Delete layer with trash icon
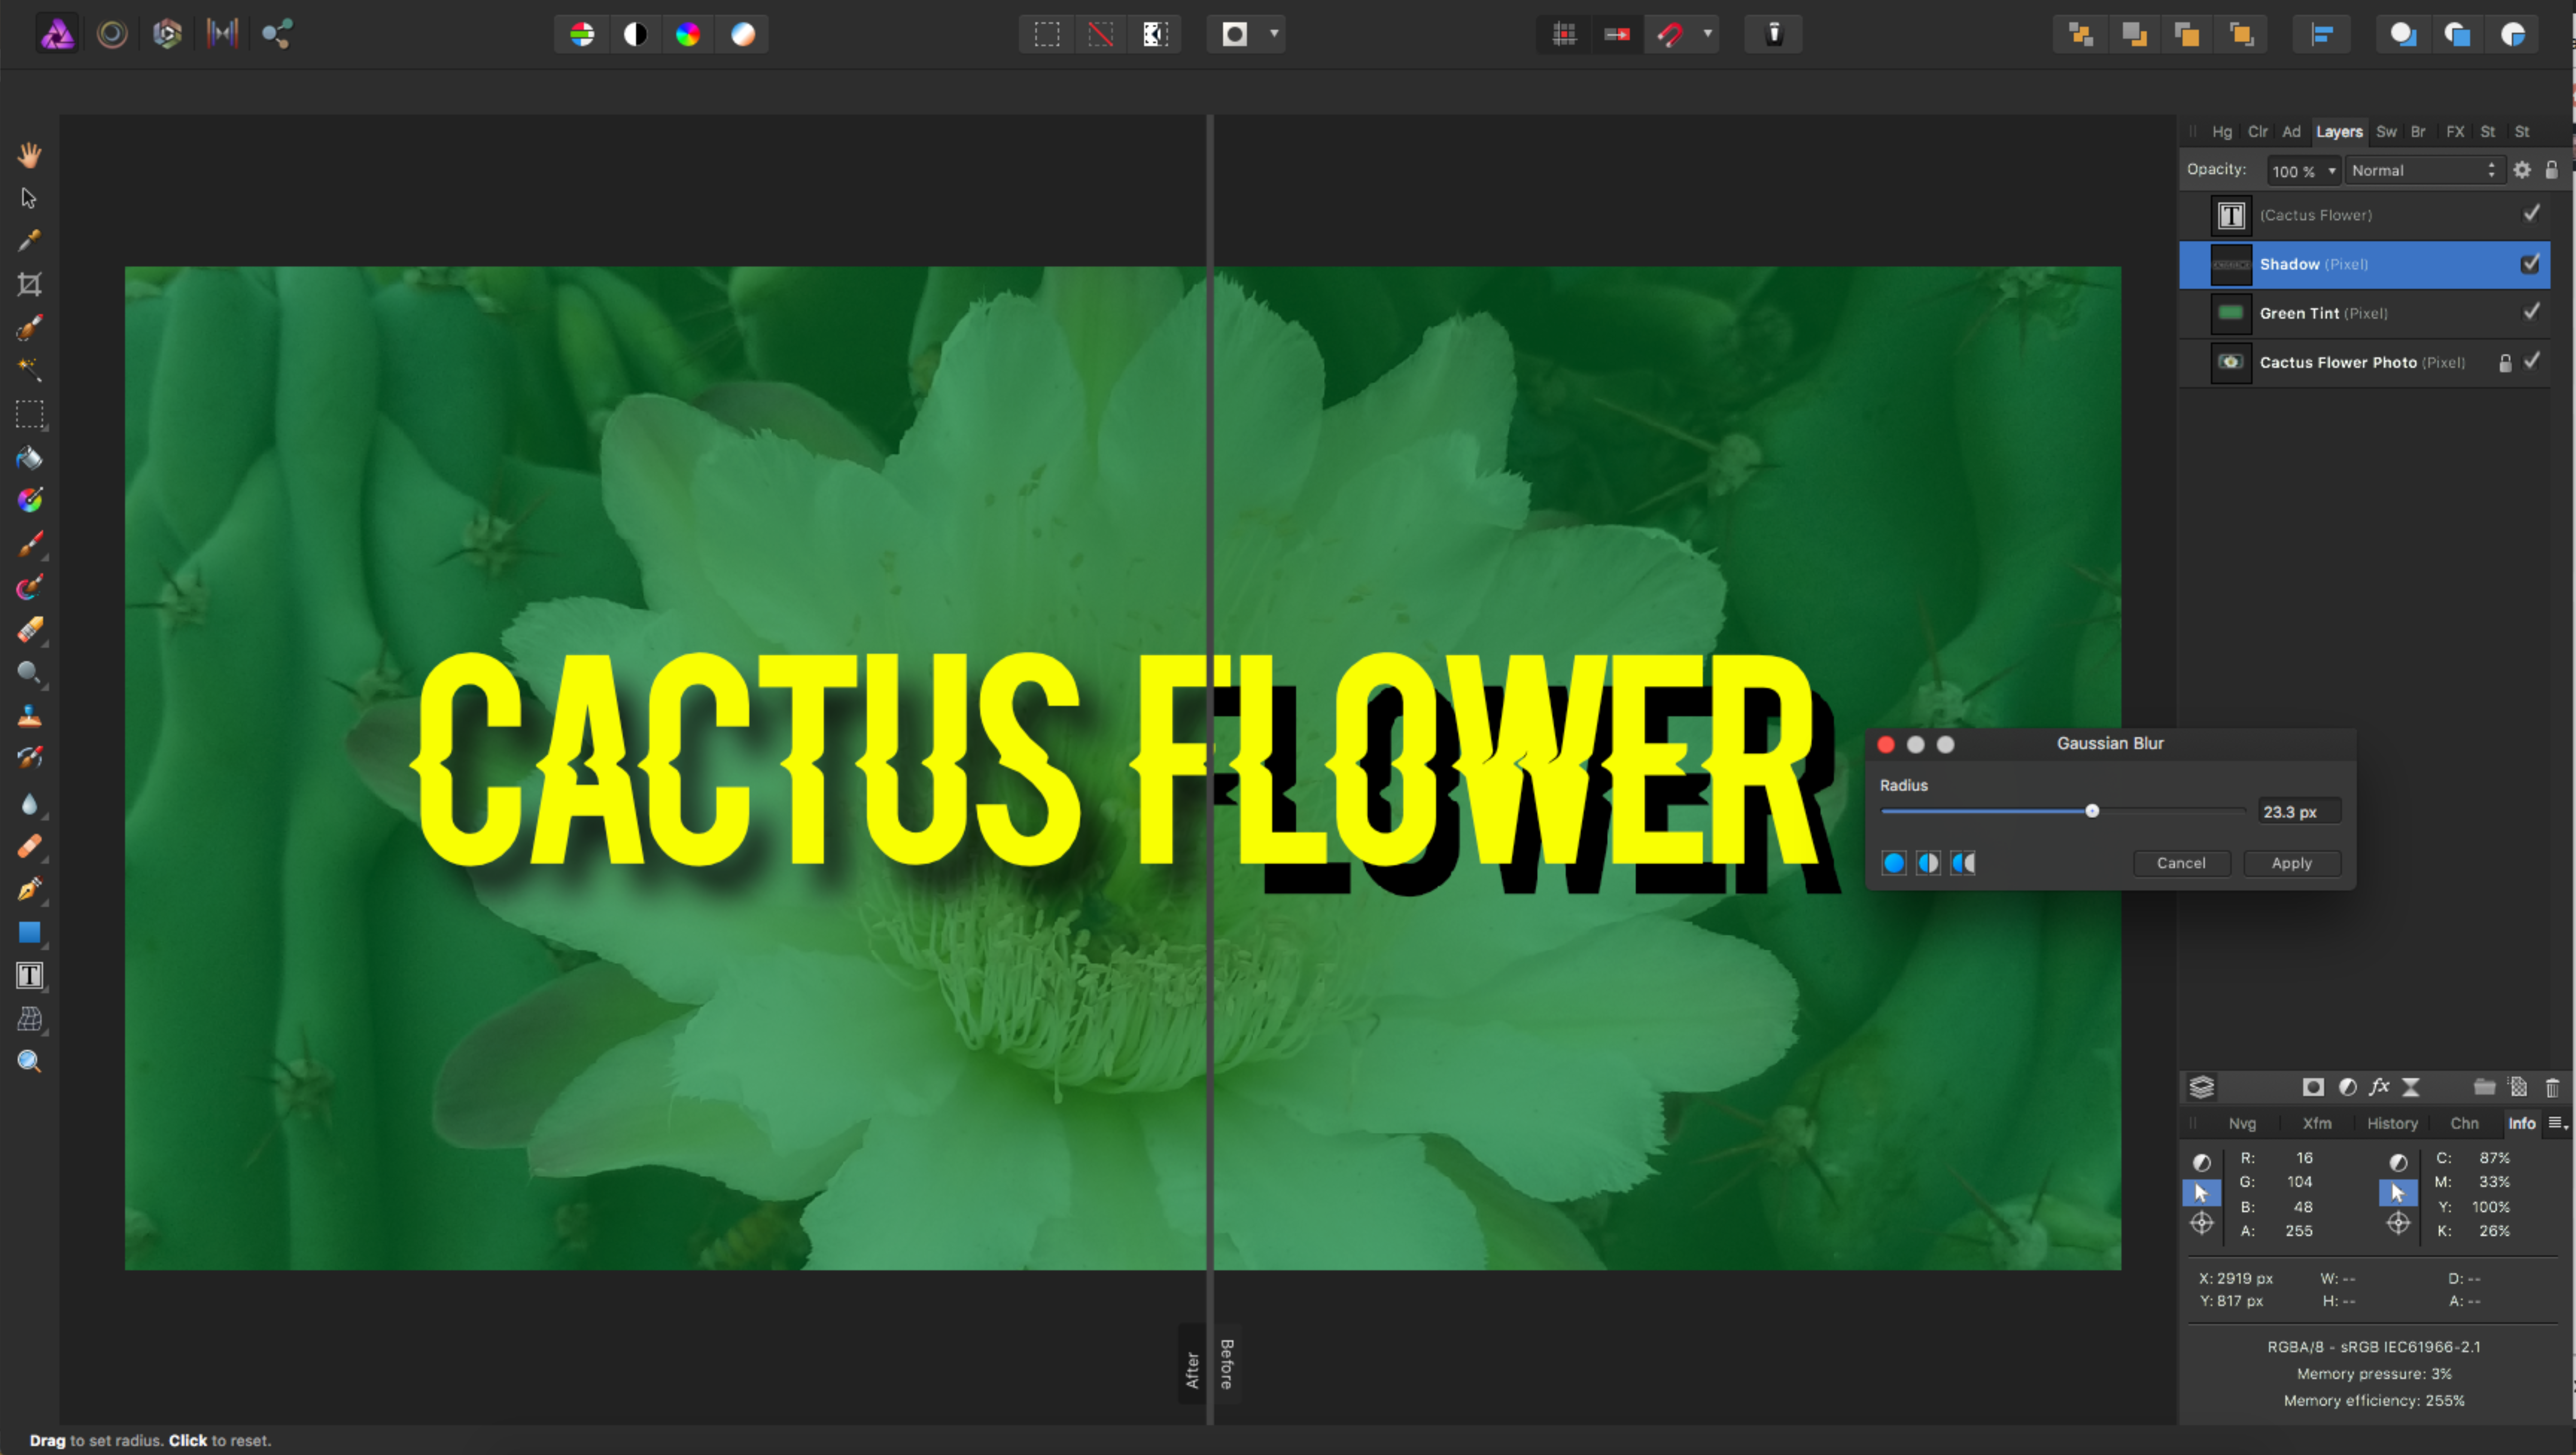The height and width of the screenshot is (1455, 2576). point(2552,1087)
